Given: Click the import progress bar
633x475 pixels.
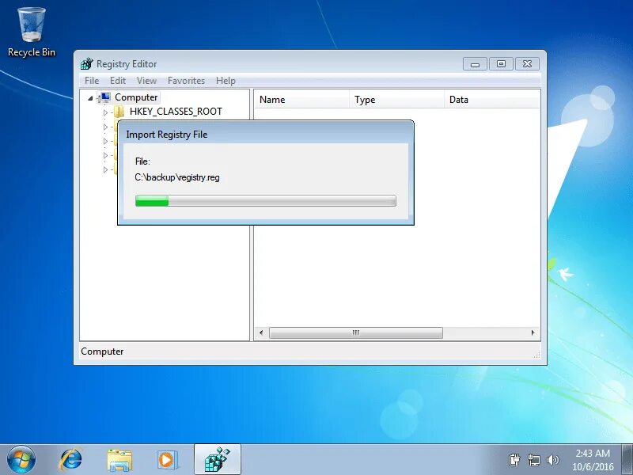Looking at the screenshot, I should tap(266, 201).
